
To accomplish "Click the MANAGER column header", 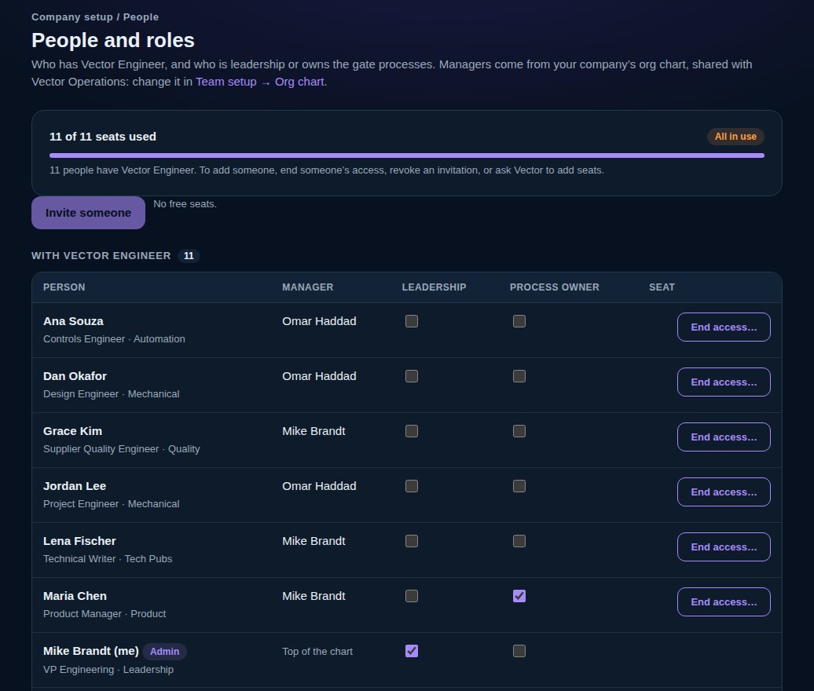I will pyautogui.click(x=308, y=287).
